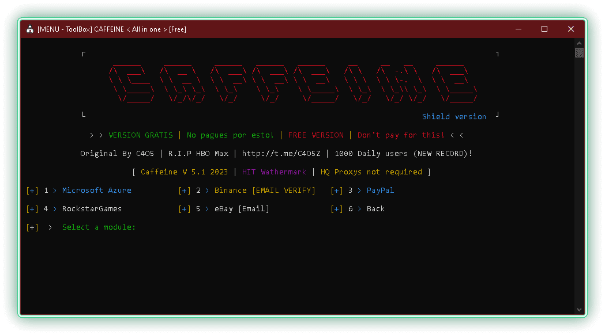Maximize the CAFFEINE console window

tap(544, 29)
